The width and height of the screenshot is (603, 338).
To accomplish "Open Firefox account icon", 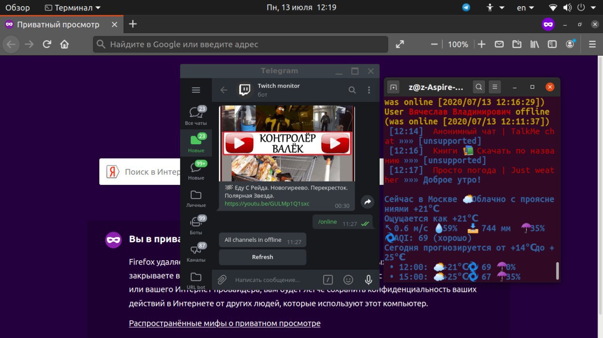I will point(570,44).
